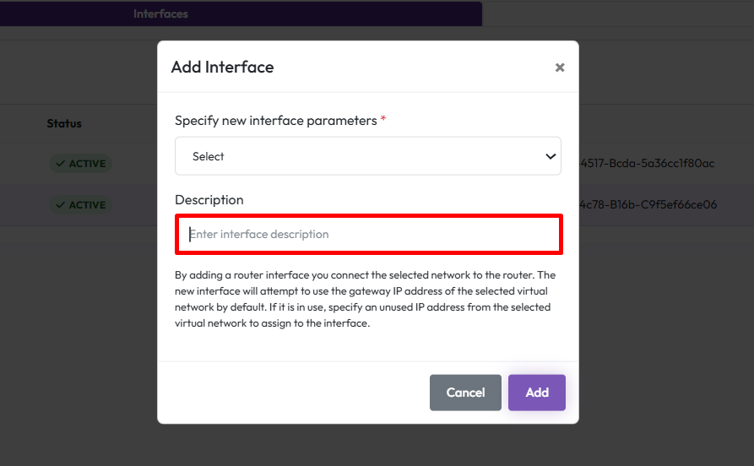The image size is (754, 466).
Task: Select the first row ACTIVE status badge
Action: click(x=80, y=164)
